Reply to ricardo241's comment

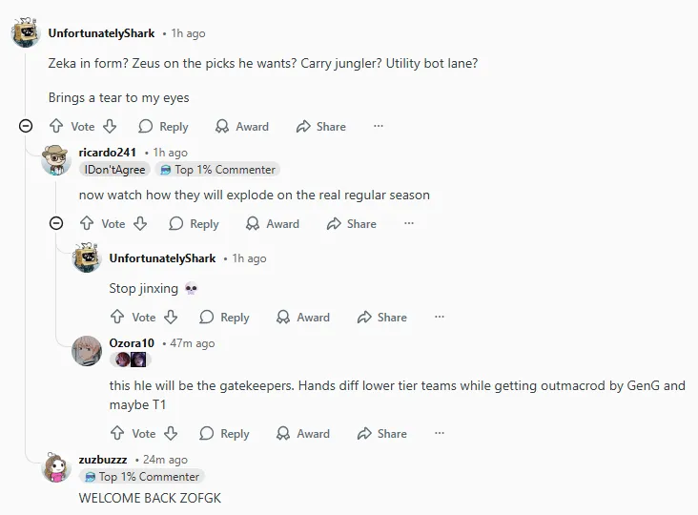194,223
